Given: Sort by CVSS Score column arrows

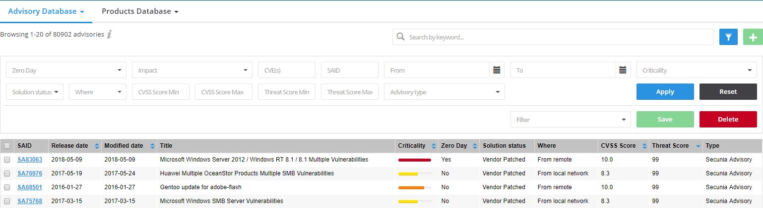Looking at the screenshot, I should point(645,146).
